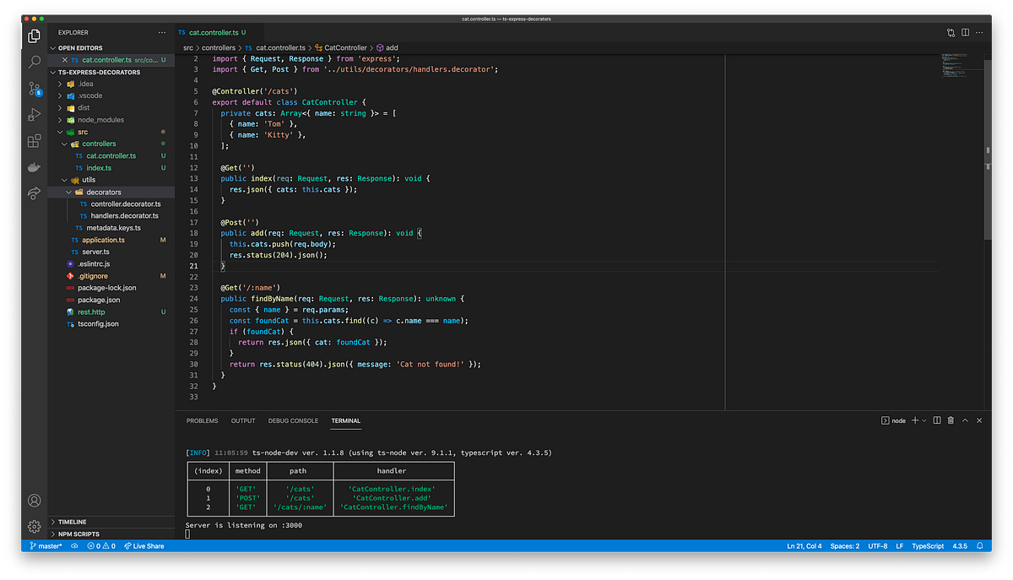This screenshot has width=1013, height=580.
Task: Open the Source Control view showing 5 changes
Action: 34,89
